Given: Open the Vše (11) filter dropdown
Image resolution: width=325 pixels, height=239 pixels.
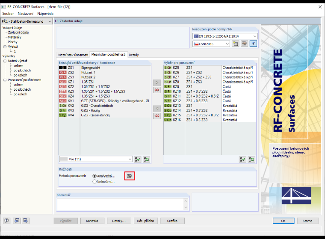Looking at the screenshot, I should [95, 159].
